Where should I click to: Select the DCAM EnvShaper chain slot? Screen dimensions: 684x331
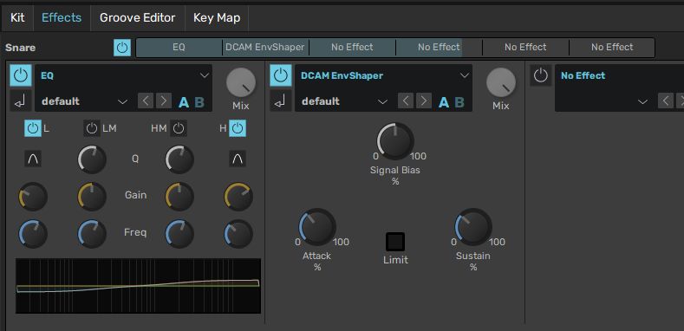pyautogui.click(x=265, y=47)
